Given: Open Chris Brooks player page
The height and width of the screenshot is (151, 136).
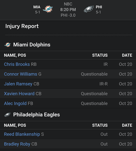Looking at the screenshot, I should (x=17, y=64).
